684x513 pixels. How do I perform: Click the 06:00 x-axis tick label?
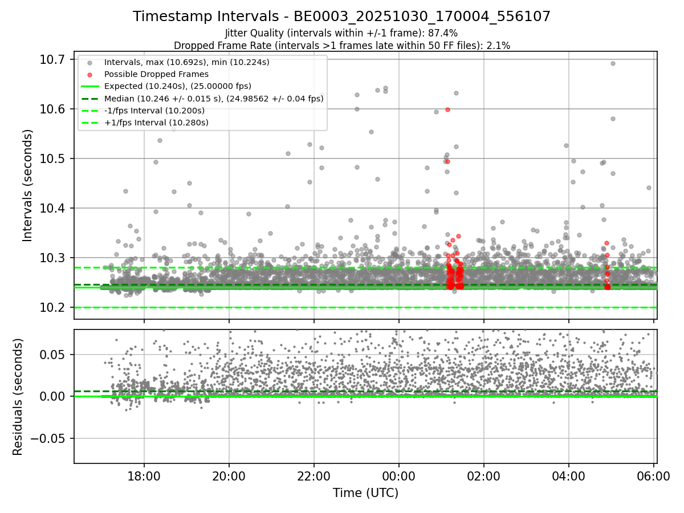click(653, 475)
